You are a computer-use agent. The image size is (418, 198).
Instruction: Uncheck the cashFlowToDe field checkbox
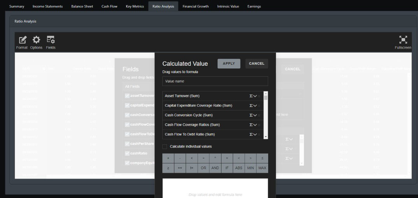pos(127,134)
